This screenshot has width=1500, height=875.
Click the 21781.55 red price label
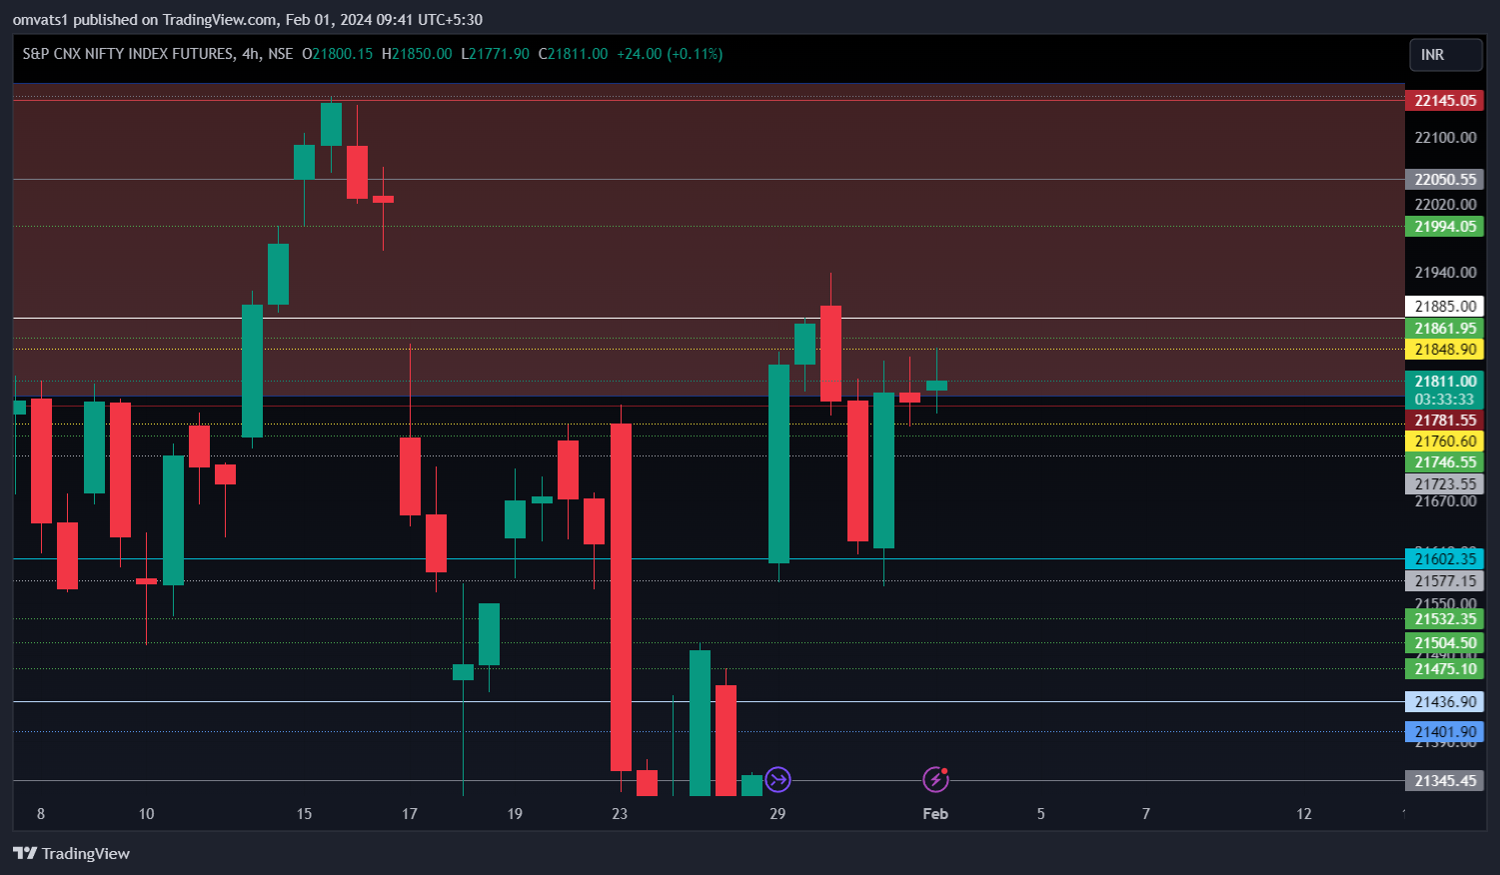(1444, 421)
